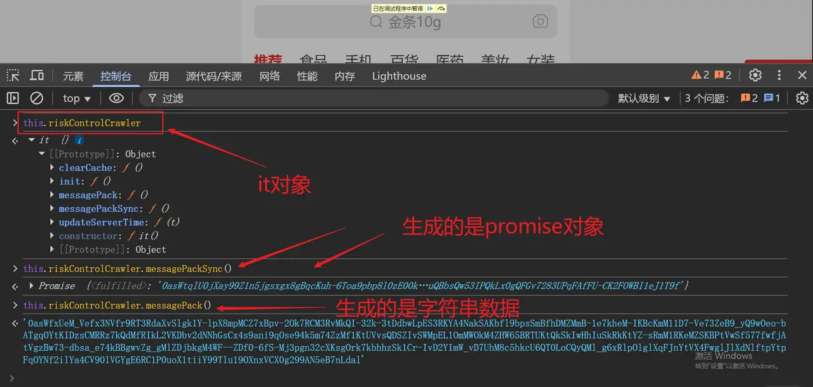
Task: Select the inspect element cursor tool
Action: pyautogui.click(x=13, y=75)
